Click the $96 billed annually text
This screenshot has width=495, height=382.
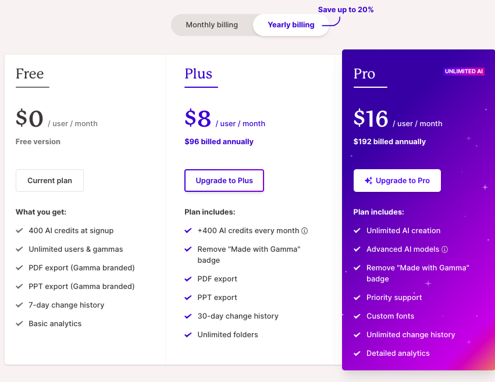pos(219,142)
